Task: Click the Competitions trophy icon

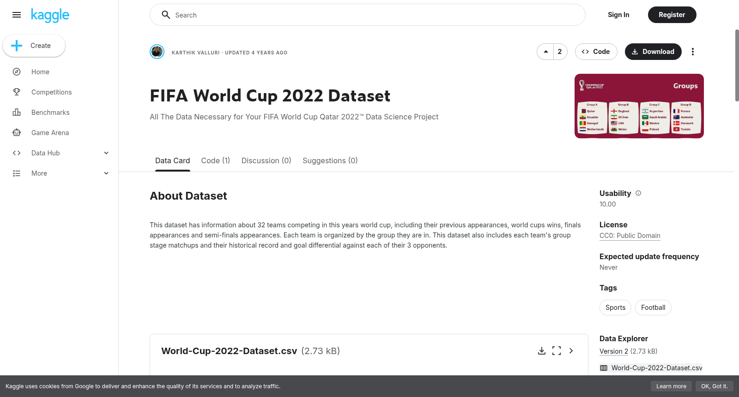Action: pos(17,92)
